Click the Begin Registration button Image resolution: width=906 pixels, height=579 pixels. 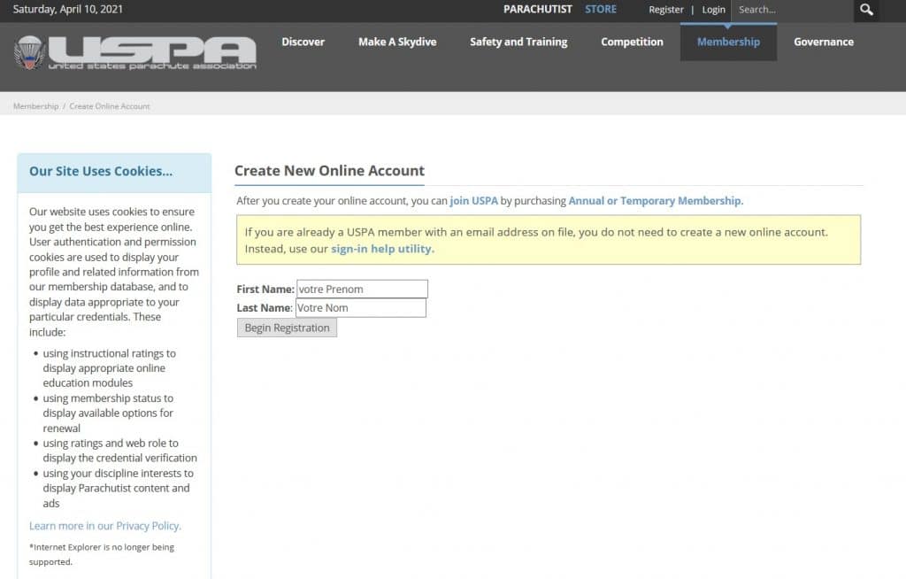287,328
